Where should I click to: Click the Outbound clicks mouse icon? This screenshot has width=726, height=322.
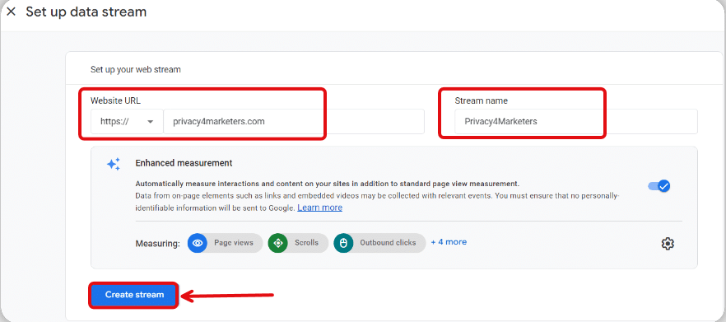point(343,243)
